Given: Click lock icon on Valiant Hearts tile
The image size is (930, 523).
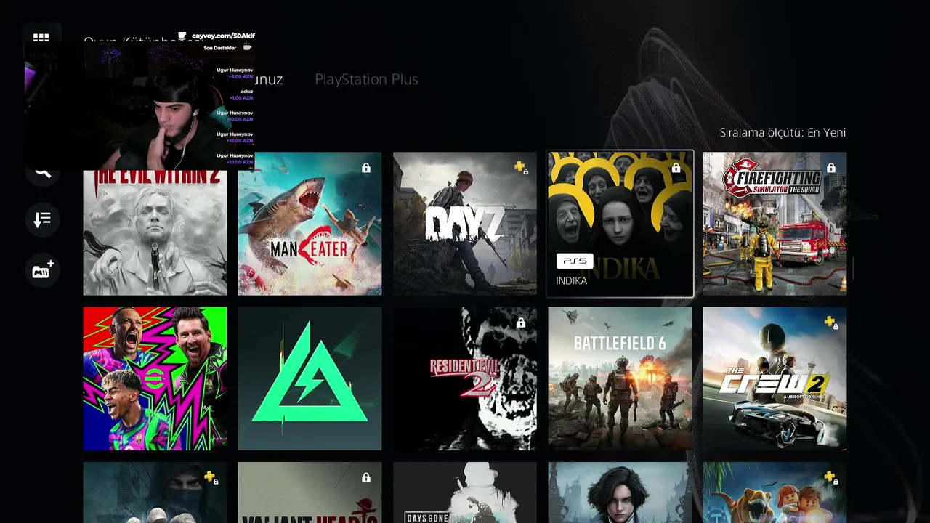Looking at the screenshot, I should tap(366, 477).
